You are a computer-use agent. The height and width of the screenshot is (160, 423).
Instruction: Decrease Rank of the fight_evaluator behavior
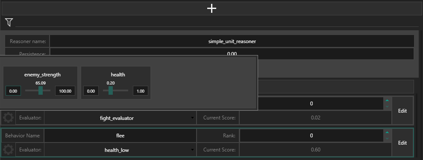click(387, 107)
